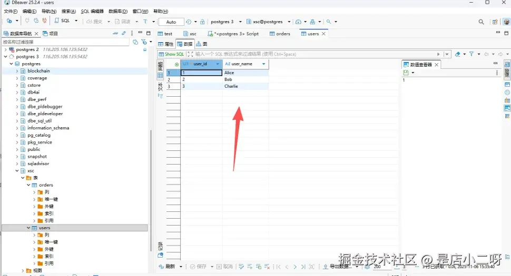Expand the 视图 folder
This screenshot has width=511, height=276.
(23, 270)
